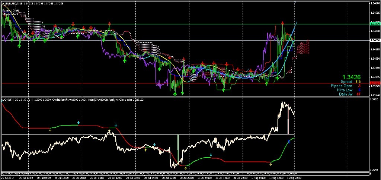381x180 pixels.
Task: Click the chart shift triangle marker at top
Action: (x=295, y=2)
